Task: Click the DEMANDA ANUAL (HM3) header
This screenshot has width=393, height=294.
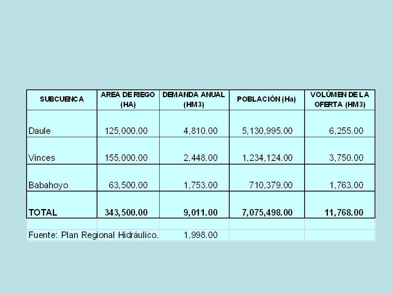Action: pos(194,100)
